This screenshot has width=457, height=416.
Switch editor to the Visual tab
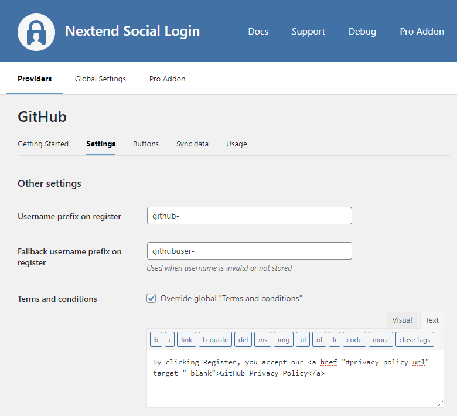click(x=402, y=320)
